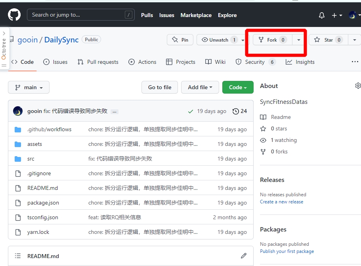
Task: Open the About settings gear
Action: coord(358,86)
